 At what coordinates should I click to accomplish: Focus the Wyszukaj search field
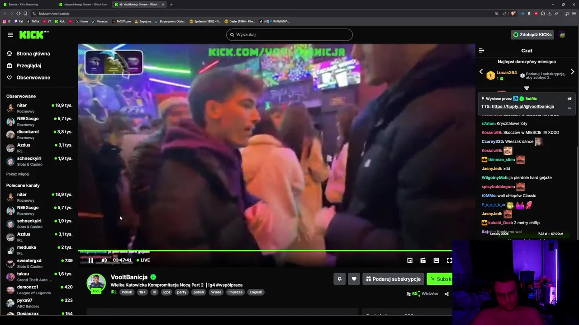289,35
